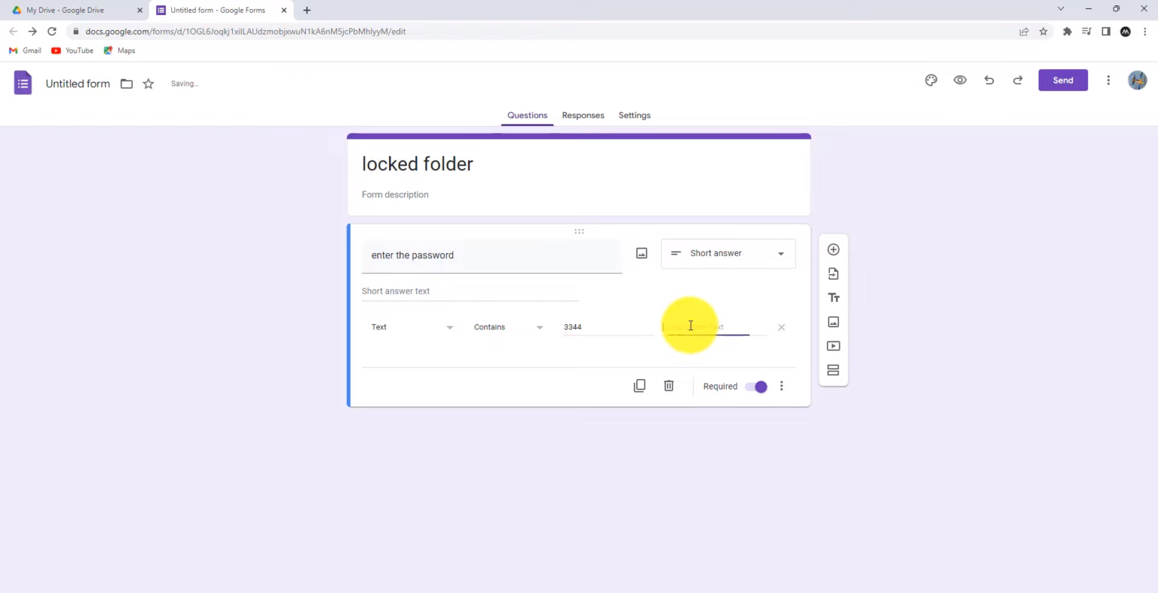Edit the 'enter the password' question
Screen dimensions: 1158x593
click(492, 255)
